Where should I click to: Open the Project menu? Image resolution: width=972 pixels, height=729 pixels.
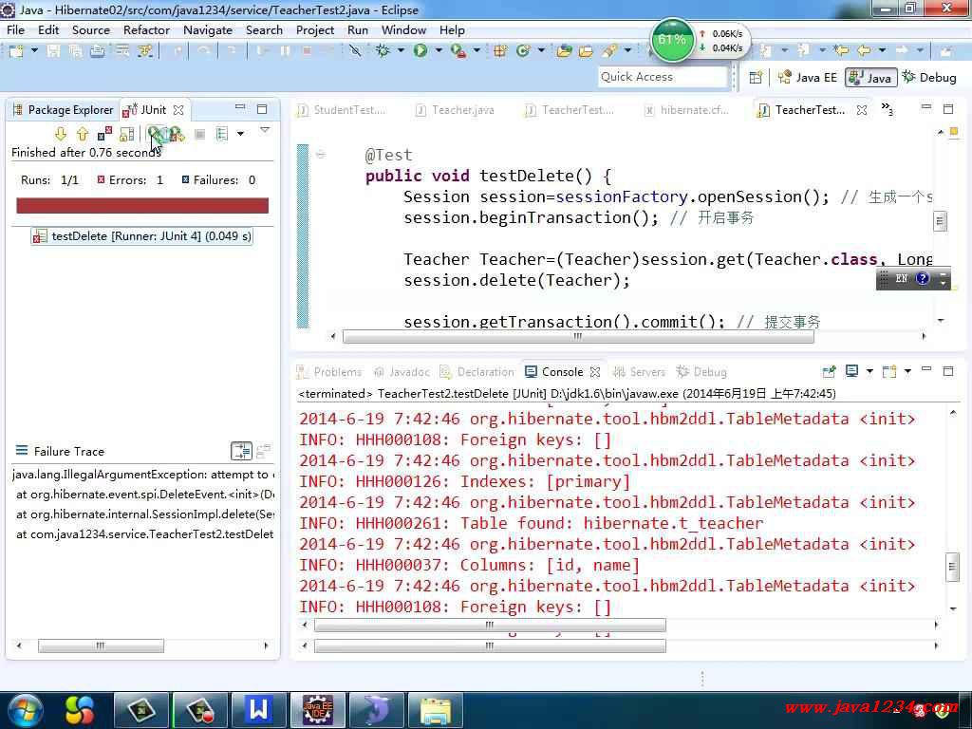pos(315,29)
